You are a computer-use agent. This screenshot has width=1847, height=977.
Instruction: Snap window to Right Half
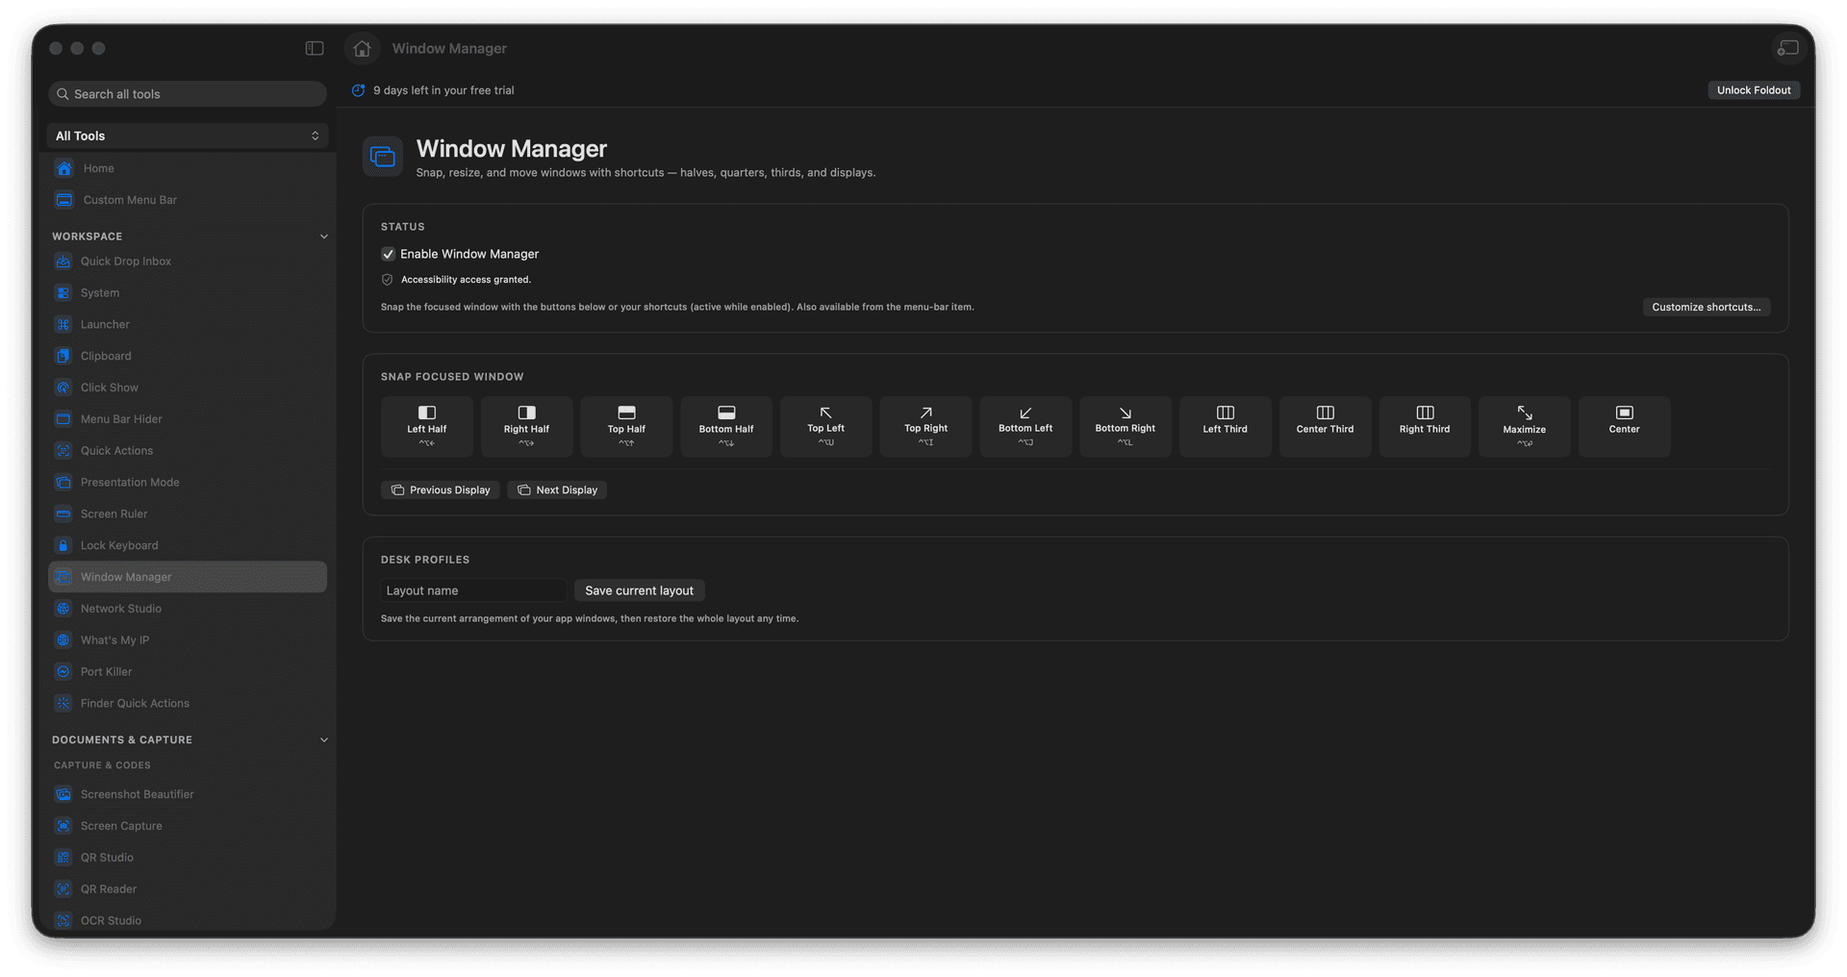pos(526,426)
